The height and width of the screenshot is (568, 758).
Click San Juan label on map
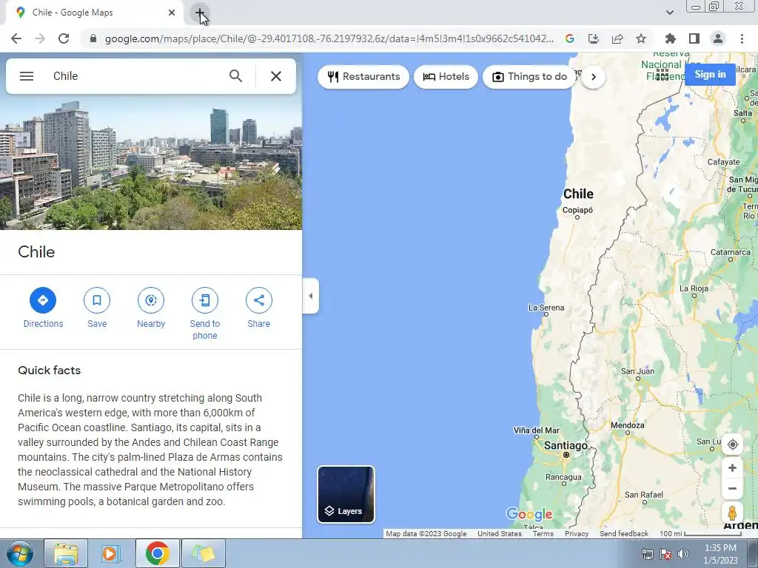coord(637,371)
